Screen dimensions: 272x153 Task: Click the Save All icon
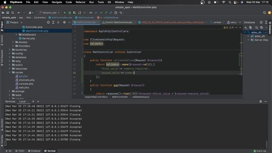pyautogui.click(x=8, y=13)
